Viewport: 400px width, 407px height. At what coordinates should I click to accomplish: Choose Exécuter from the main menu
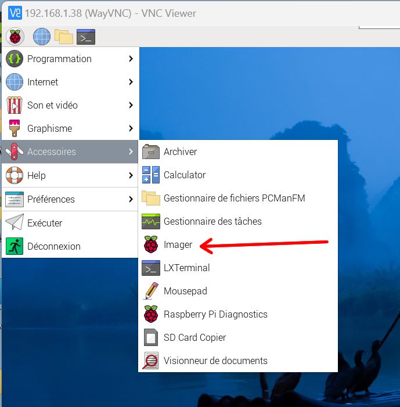pos(70,223)
